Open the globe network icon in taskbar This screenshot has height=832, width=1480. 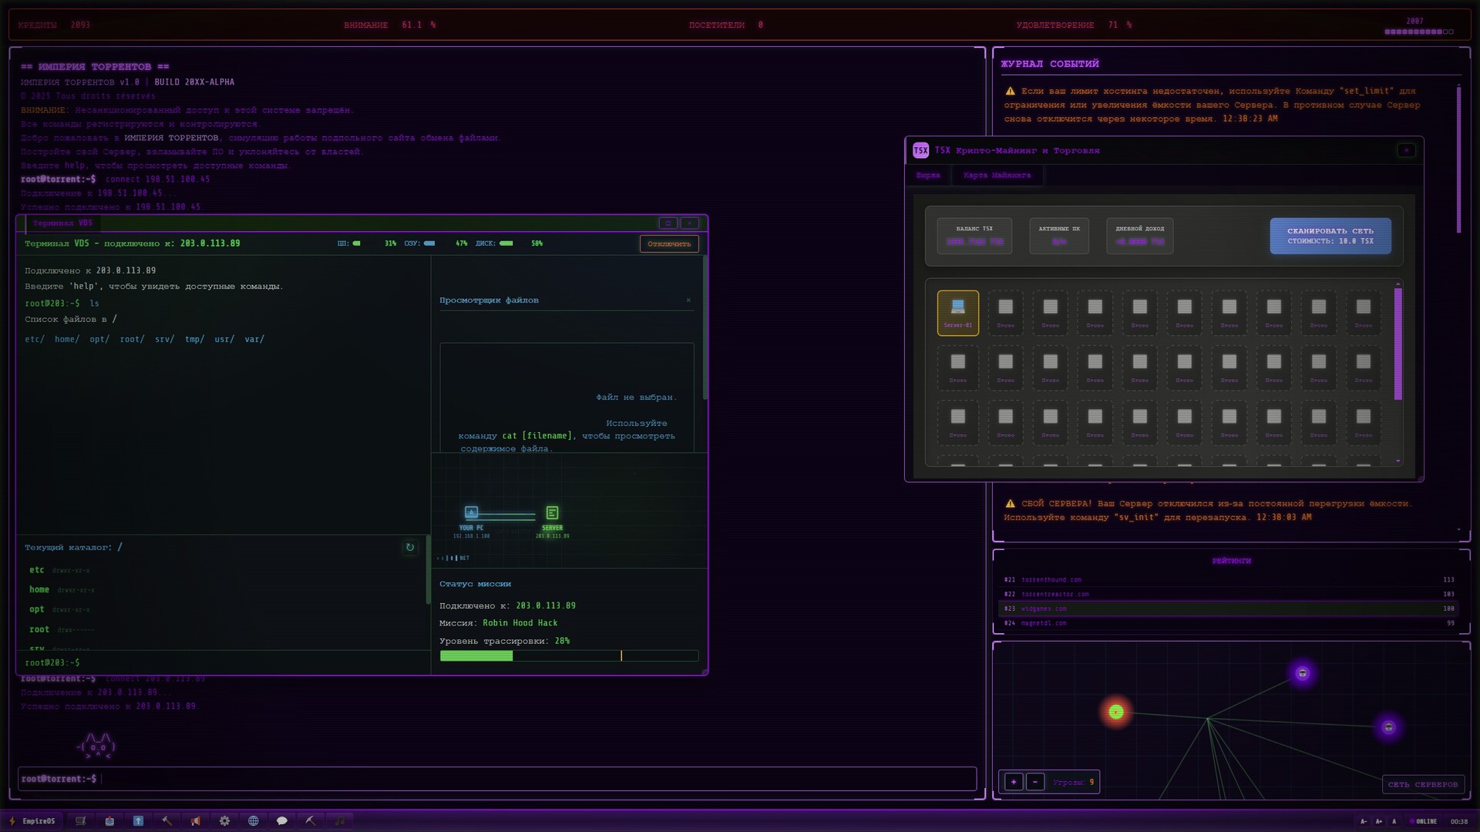(254, 820)
